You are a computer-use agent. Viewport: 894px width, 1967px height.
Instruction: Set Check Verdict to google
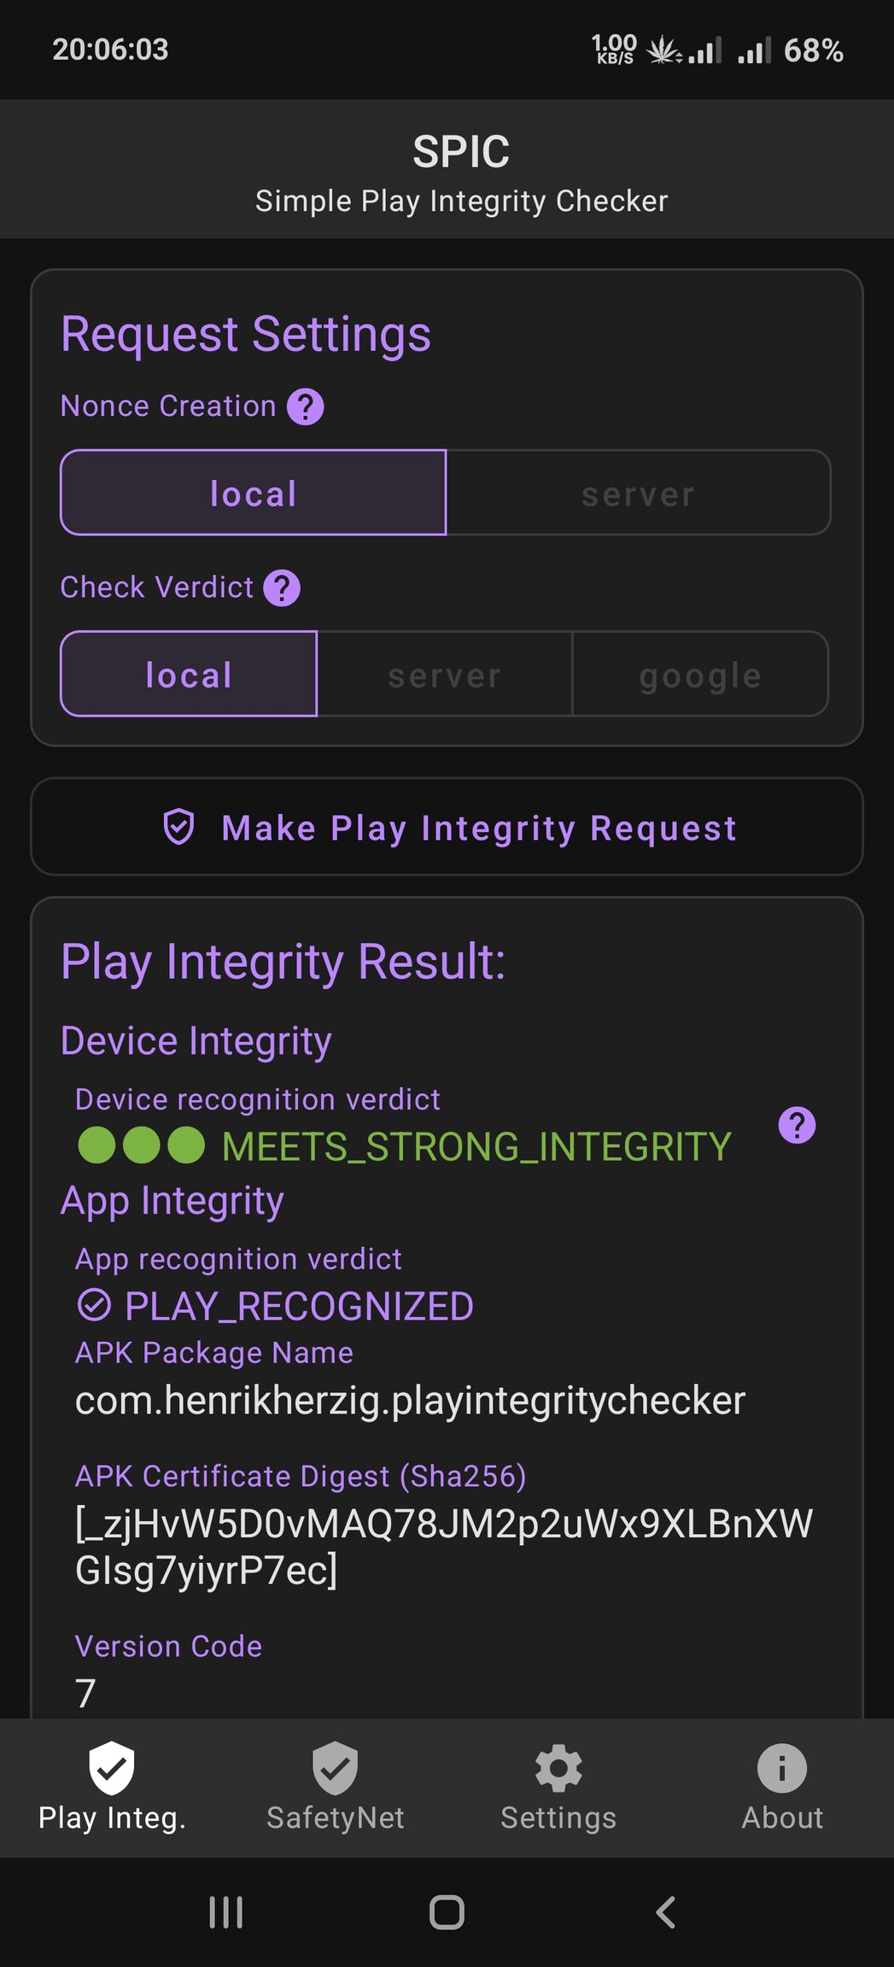(700, 674)
